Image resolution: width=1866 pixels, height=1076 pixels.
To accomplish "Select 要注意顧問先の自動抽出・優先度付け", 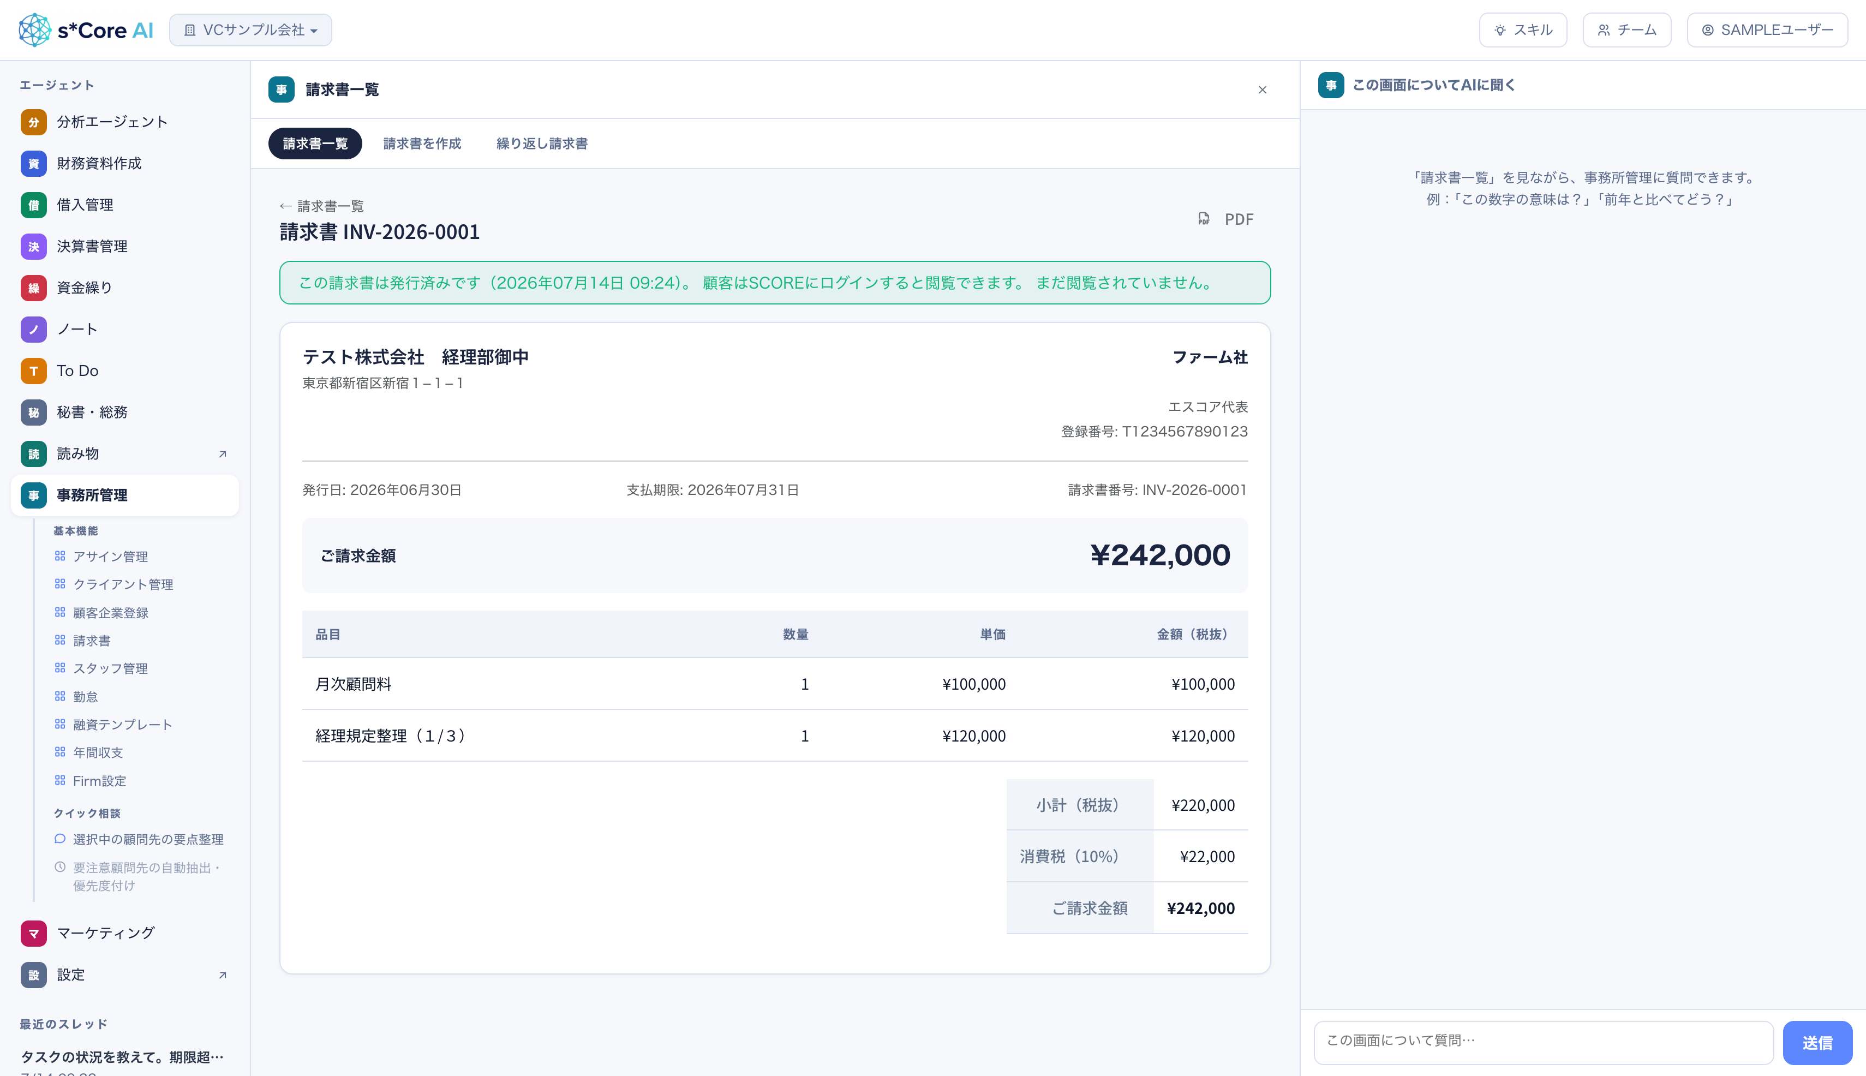I will tap(146, 876).
